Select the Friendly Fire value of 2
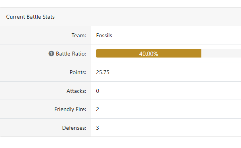Image resolution: width=241 pixels, height=148 pixels. coord(98,109)
